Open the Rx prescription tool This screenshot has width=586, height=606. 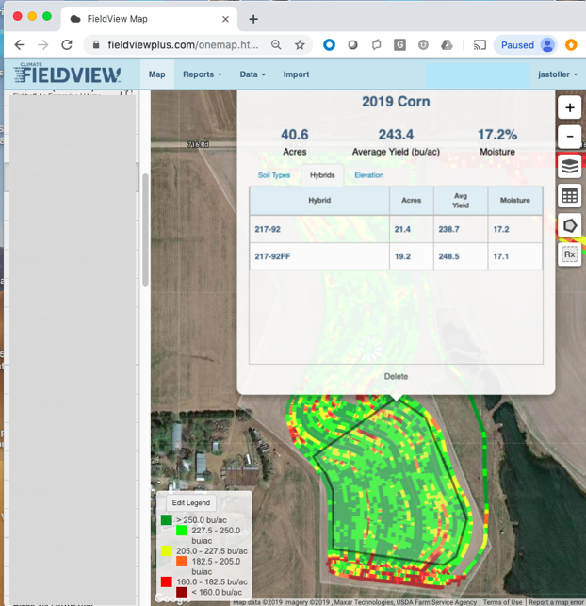pos(569,254)
